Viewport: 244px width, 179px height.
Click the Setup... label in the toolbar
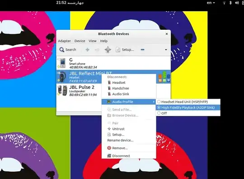tap(128, 50)
